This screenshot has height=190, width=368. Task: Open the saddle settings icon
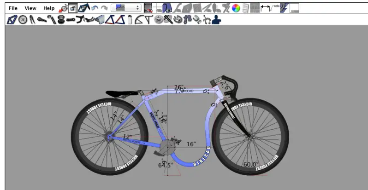pyautogui.click(x=42, y=20)
